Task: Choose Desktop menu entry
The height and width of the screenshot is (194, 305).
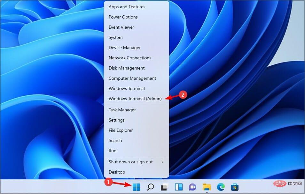Action: pyautogui.click(x=137, y=172)
